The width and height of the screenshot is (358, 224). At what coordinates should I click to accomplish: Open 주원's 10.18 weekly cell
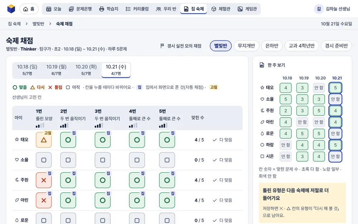286,111
